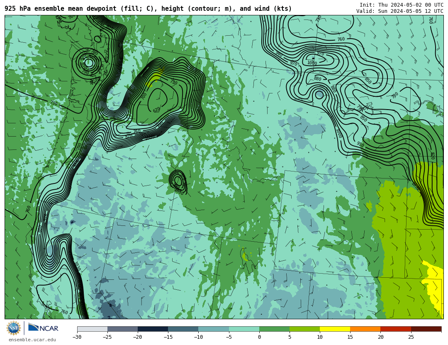Click the NSF logo
This screenshot has width=448, height=345.
14,328
